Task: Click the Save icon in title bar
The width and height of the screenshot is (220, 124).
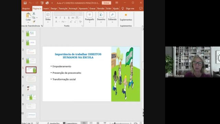Action: (25, 3)
